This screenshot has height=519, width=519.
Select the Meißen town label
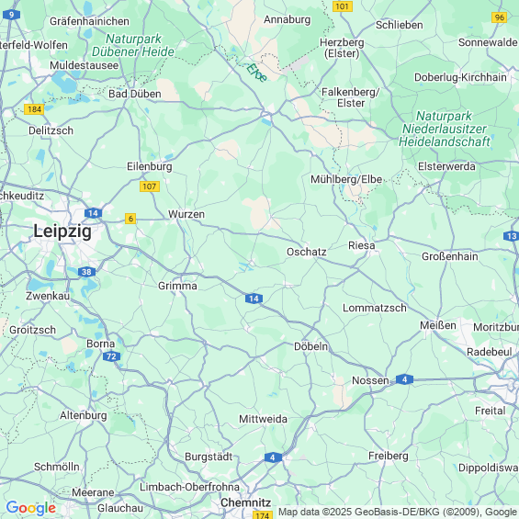coord(438,325)
